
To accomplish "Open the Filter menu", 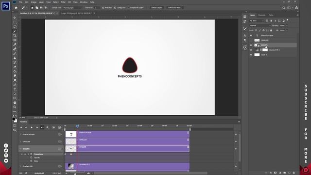I will click(x=63, y=2).
